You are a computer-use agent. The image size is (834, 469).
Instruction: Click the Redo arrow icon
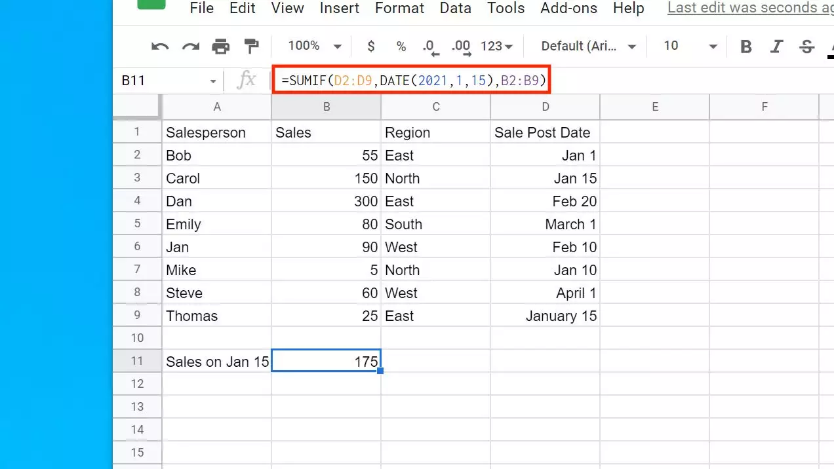190,47
